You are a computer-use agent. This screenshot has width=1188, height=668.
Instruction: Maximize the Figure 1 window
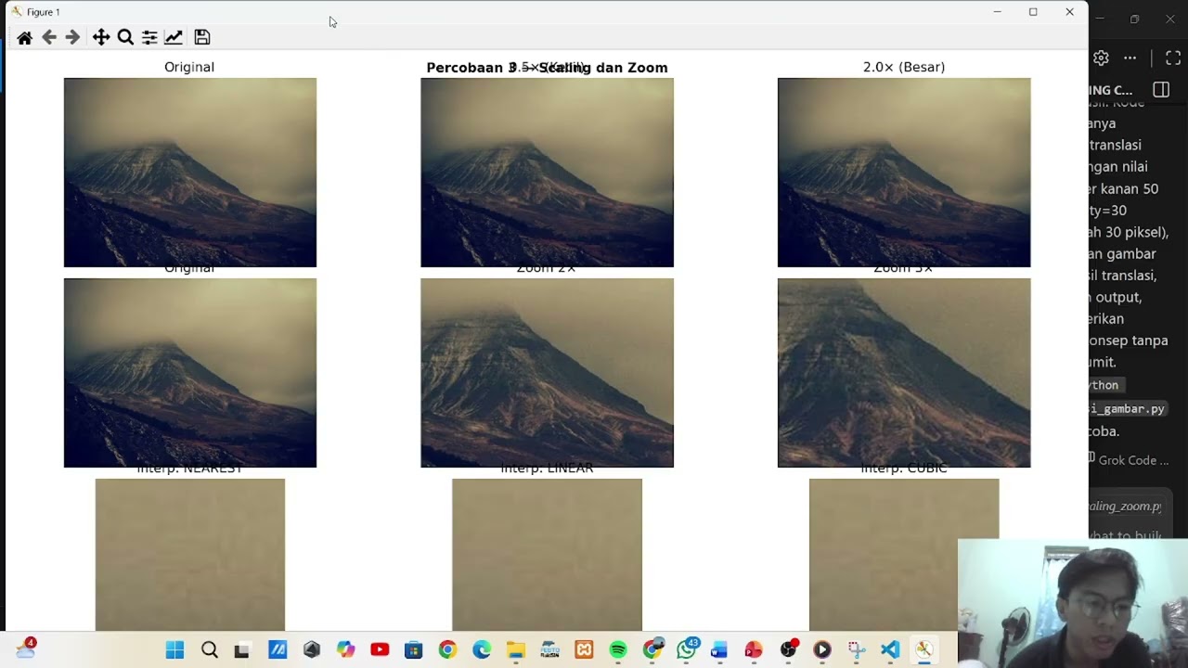tap(1033, 12)
